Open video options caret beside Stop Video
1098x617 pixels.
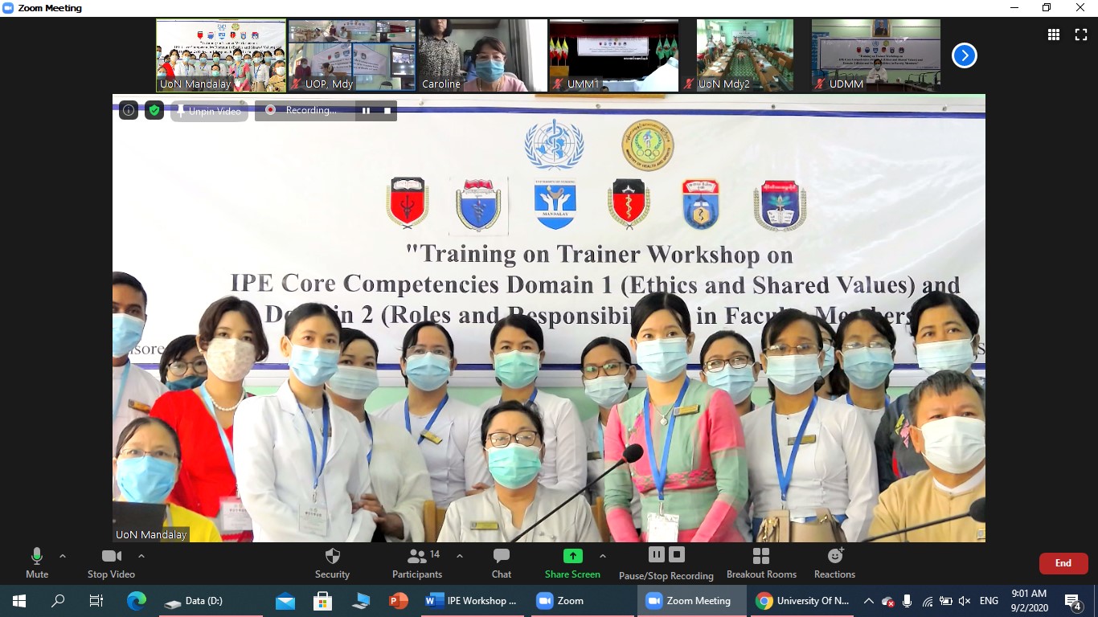pyautogui.click(x=141, y=556)
